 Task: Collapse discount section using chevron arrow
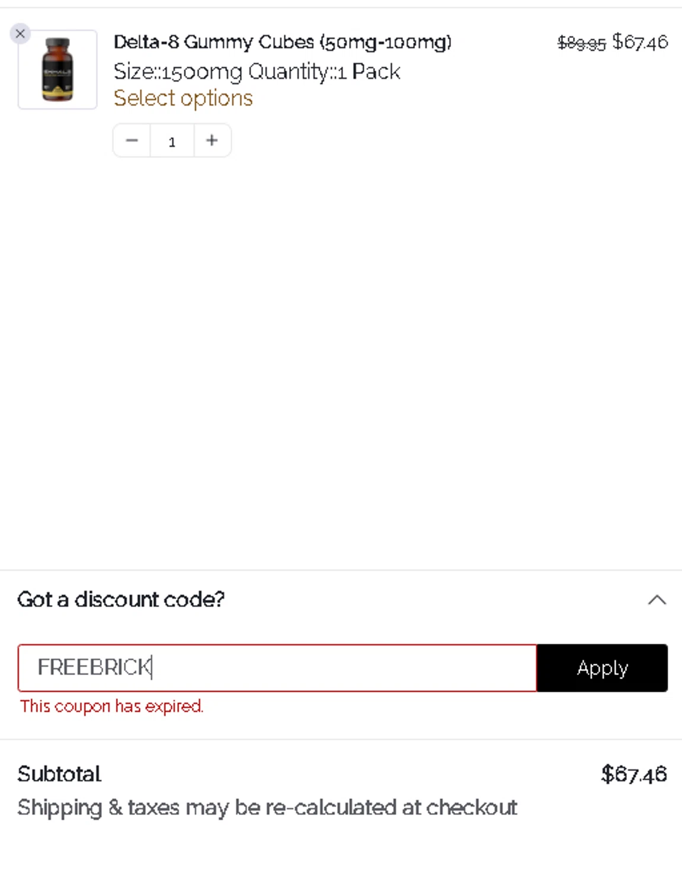(657, 600)
